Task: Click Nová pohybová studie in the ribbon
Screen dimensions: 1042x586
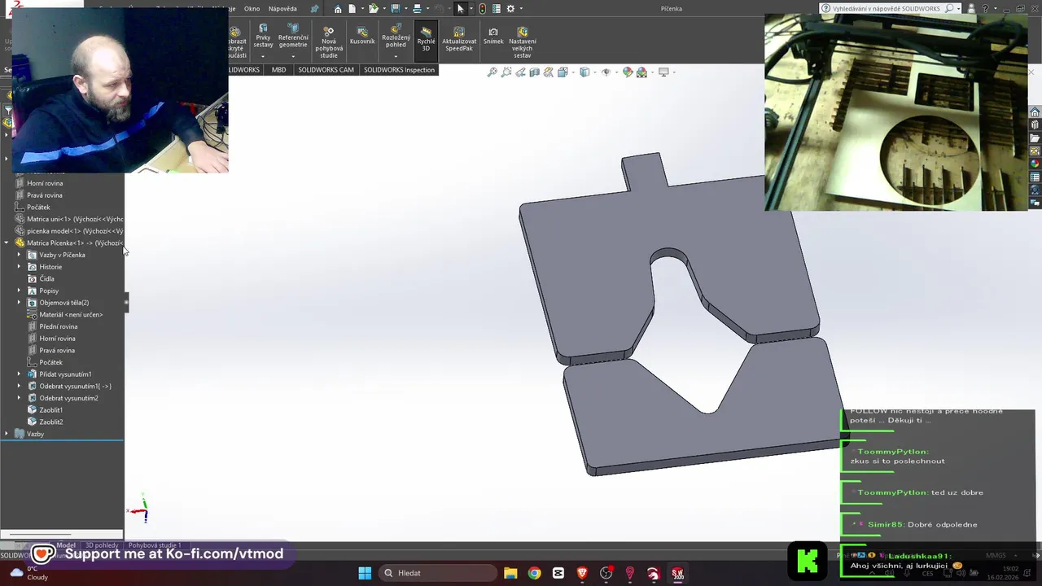Action: click(x=329, y=42)
